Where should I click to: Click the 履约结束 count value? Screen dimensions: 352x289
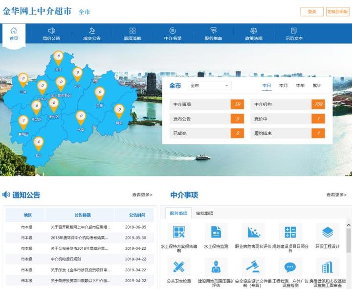(318, 133)
